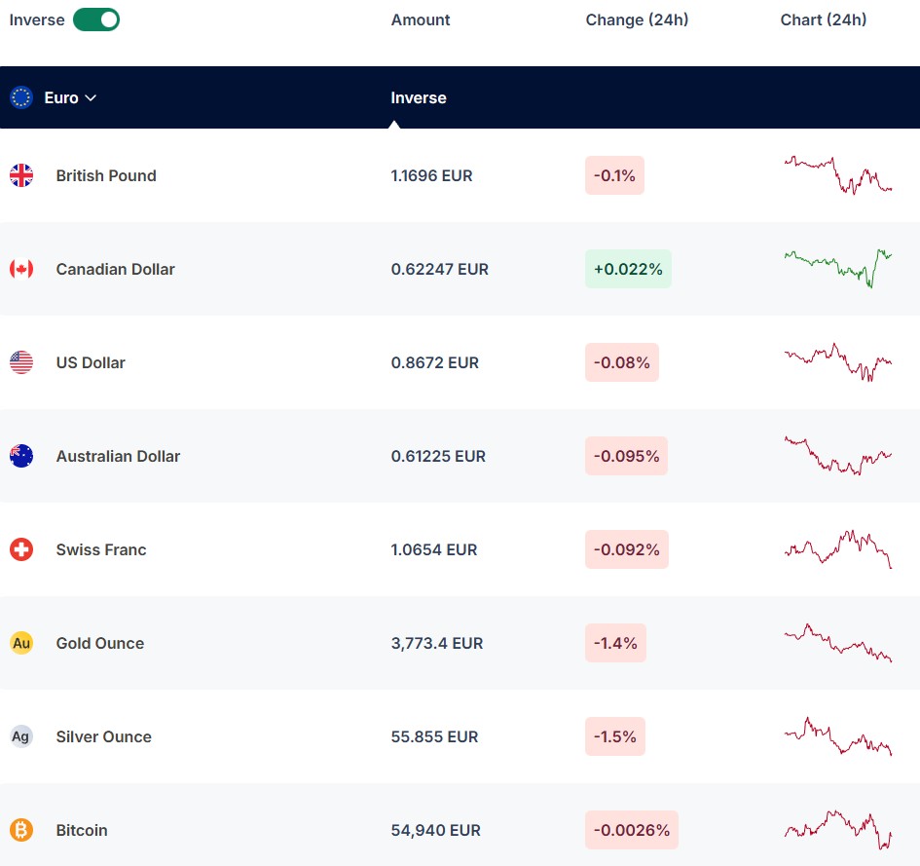Viewport: 920px width, 866px height.
Task: Click the Australian Dollar flag icon
Action: click(21, 456)
